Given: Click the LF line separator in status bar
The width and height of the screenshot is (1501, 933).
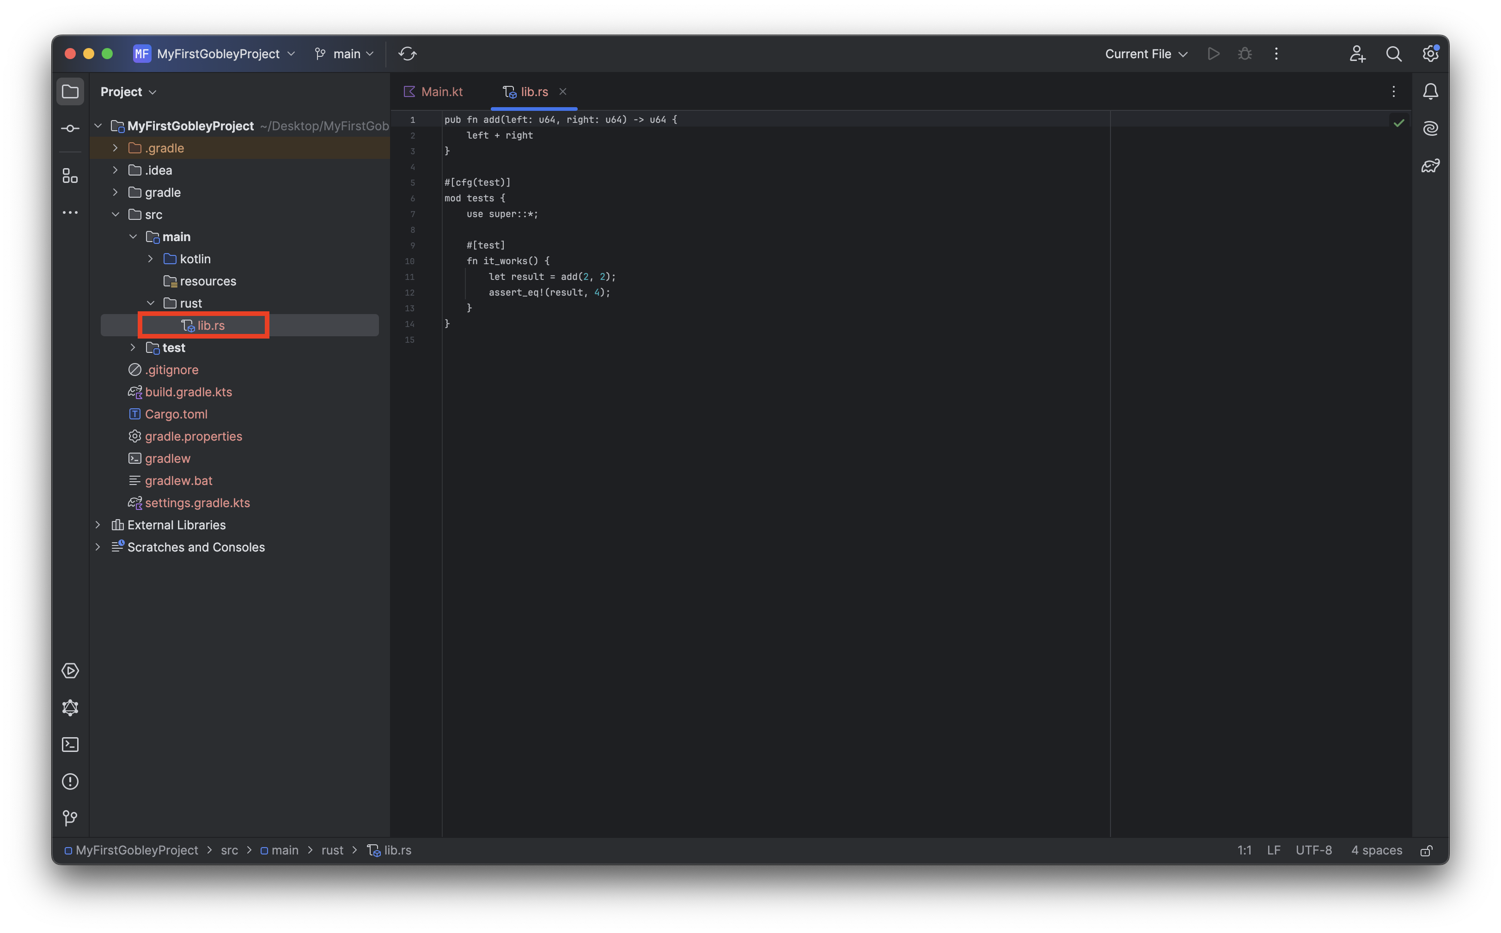Looking at the screenshot, I should (x=1273, y=850).
